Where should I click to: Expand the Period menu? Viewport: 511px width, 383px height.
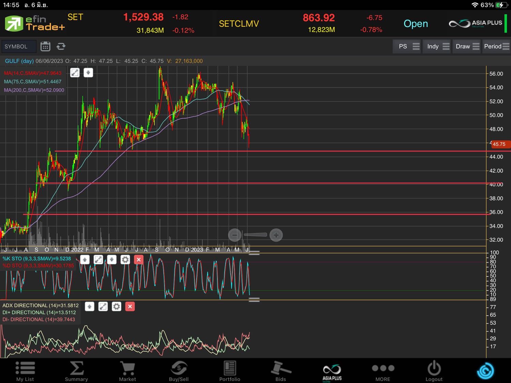[x=496, y=46]
